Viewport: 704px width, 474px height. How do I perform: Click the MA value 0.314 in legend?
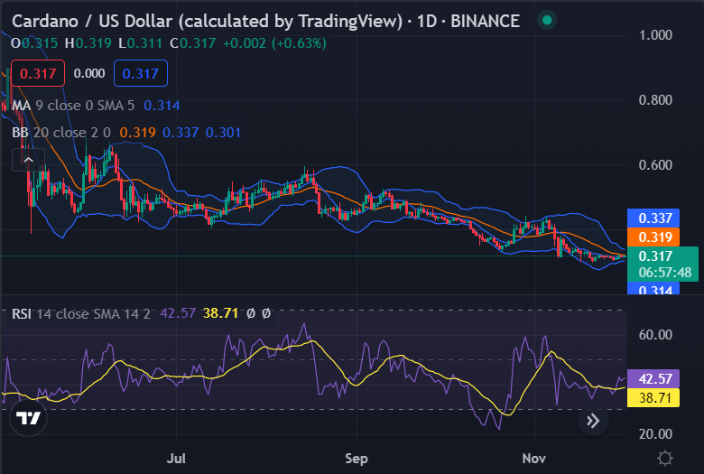(x=162, y=106)
